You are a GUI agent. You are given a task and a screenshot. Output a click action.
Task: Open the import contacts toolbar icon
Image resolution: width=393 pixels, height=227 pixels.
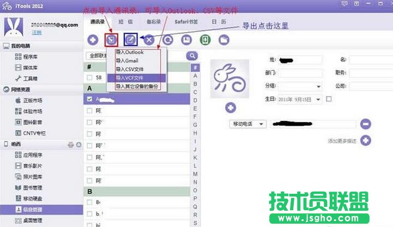point(111,40)
